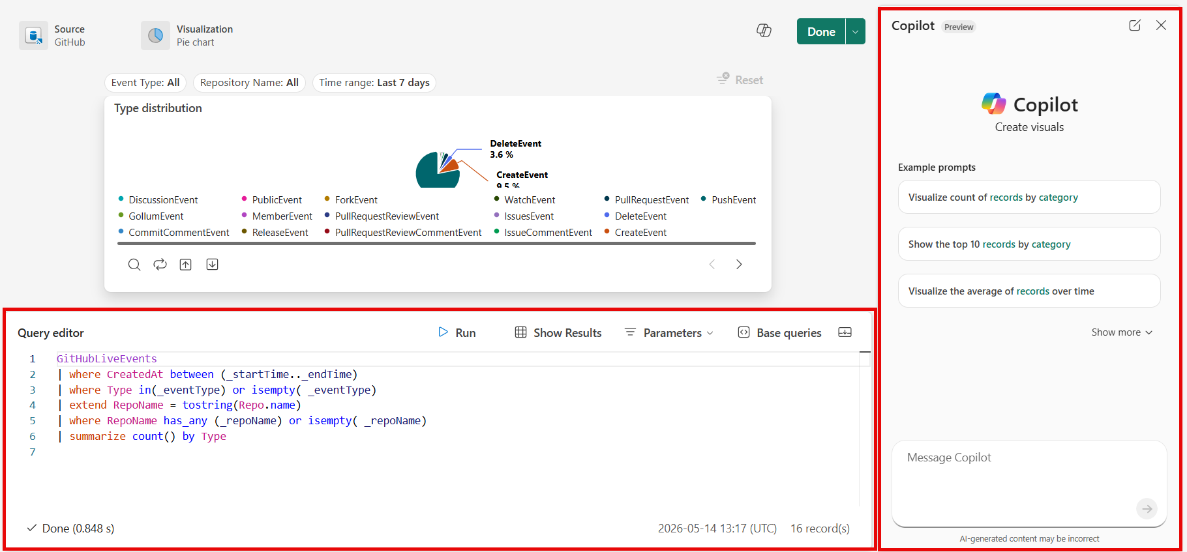Open the Event Type filter pill
Viewport: 1187px width, 552px height.
pos(145,83)
